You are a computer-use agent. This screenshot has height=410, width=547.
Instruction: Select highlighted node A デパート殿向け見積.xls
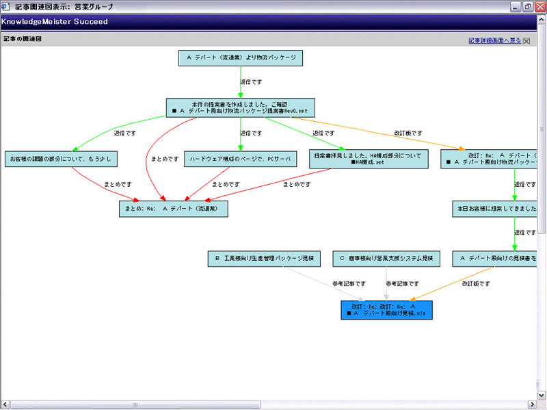point(386,310)
